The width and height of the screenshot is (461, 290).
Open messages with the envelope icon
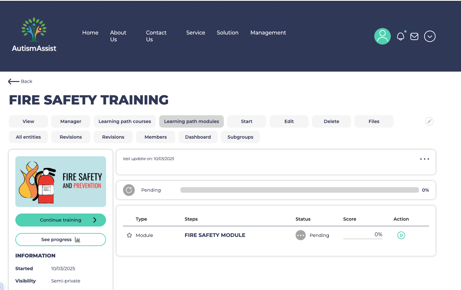tap(414, 36)
